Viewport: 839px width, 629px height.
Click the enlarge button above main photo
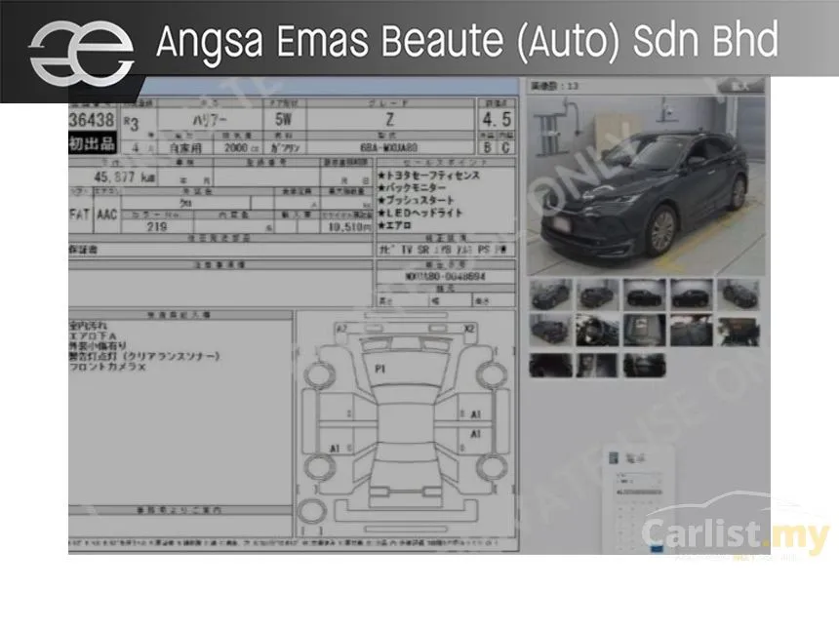click(740, 86)
